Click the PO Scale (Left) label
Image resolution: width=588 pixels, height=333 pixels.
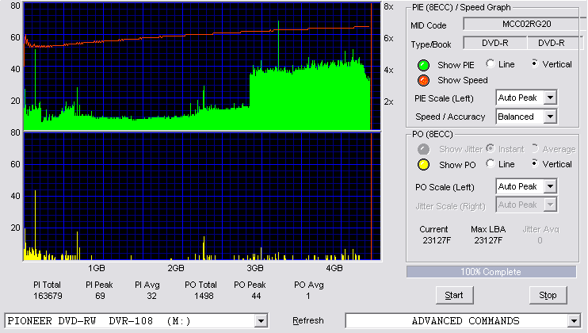(x=445, y=187)
